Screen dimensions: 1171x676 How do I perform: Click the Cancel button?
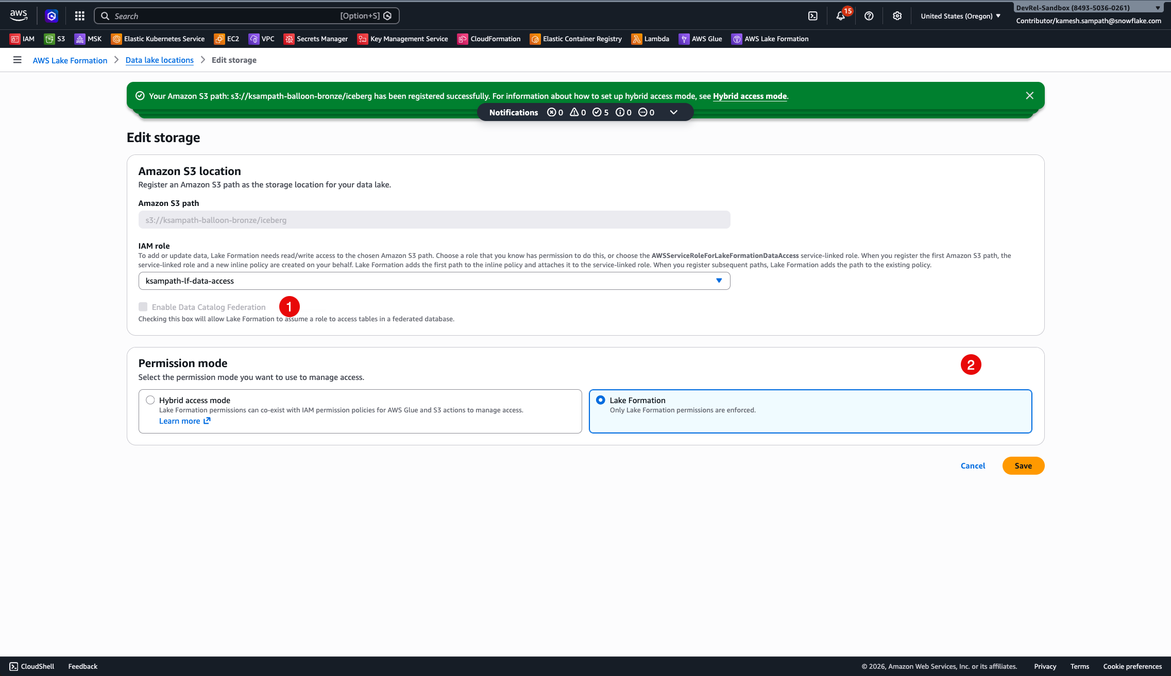[x=973, y=466]
